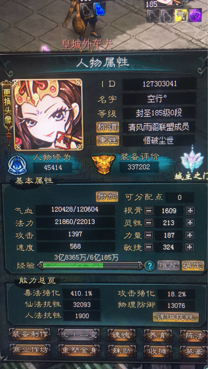Screen dimensions: 208x369
Task: Decrease 敏捷 with the minus button
Action: tap(149, 247)
